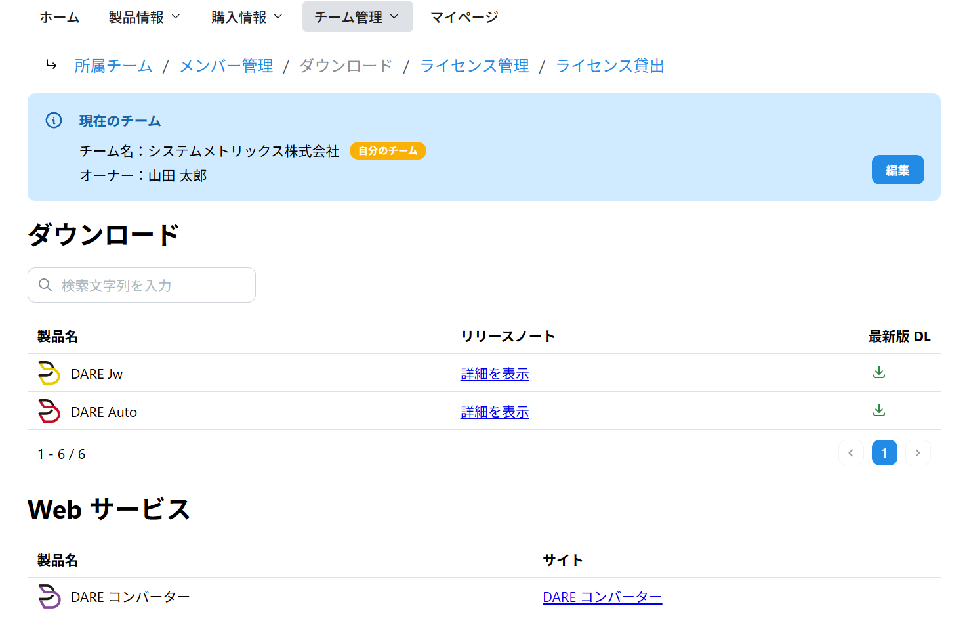Switch to the 所属チーム tab
The image size is (967, 623).
[x=113, y=66]
